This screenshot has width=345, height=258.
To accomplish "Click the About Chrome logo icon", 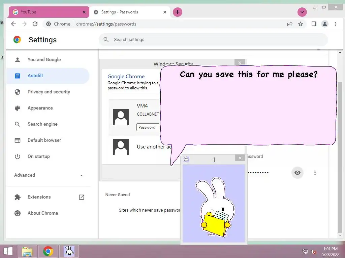I will (x=18, y=213).
